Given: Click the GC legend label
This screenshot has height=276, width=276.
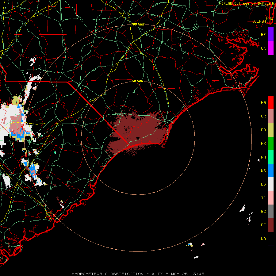Looking at the screenshot, I should click(x=263, y=212).
